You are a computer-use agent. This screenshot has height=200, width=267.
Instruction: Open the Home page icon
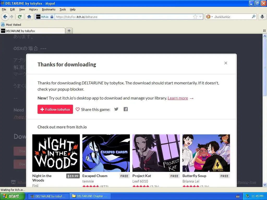tap(29, 17)
